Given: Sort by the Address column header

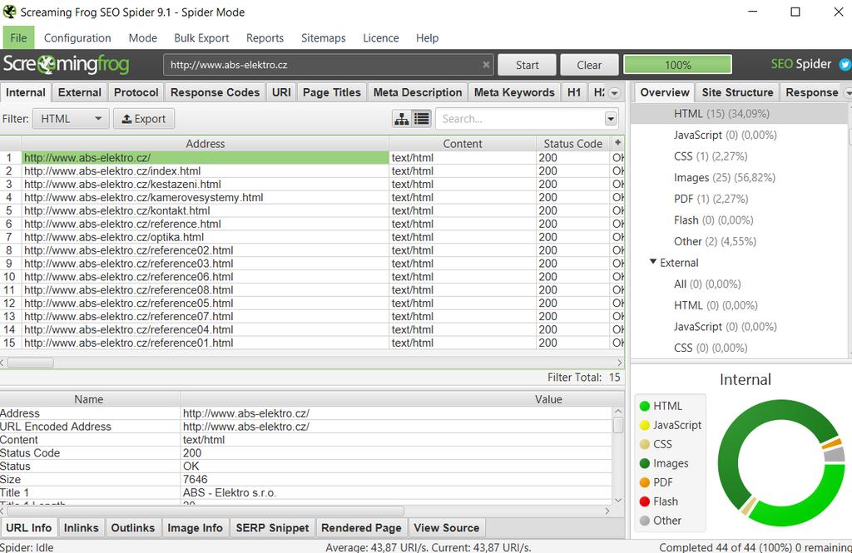Looking at the screenshot, I should click(206, 143).
